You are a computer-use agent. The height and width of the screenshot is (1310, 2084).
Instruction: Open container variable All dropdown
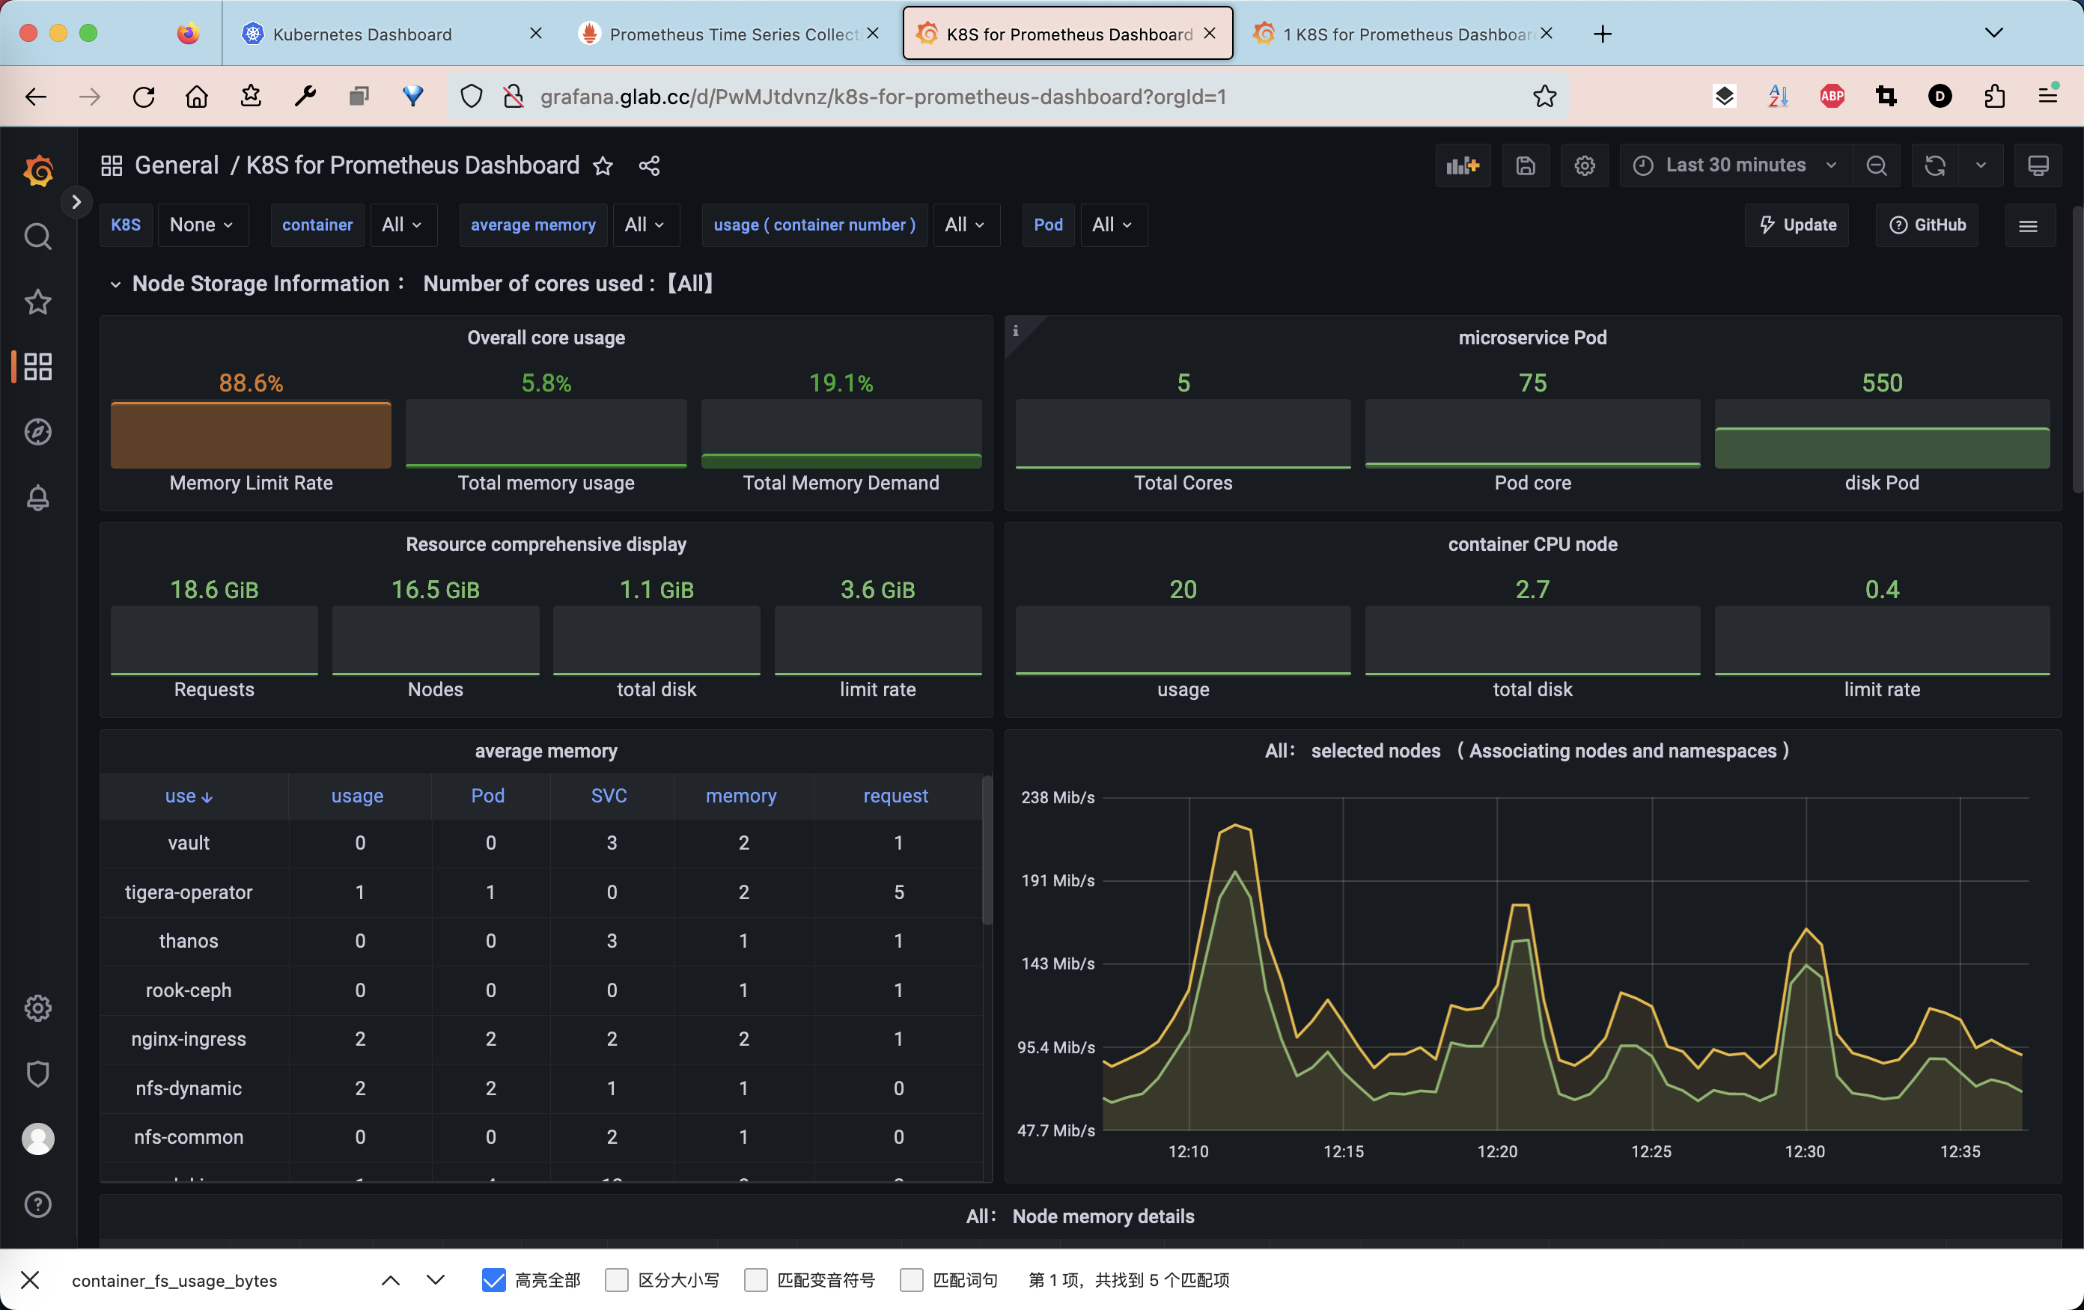403,225
